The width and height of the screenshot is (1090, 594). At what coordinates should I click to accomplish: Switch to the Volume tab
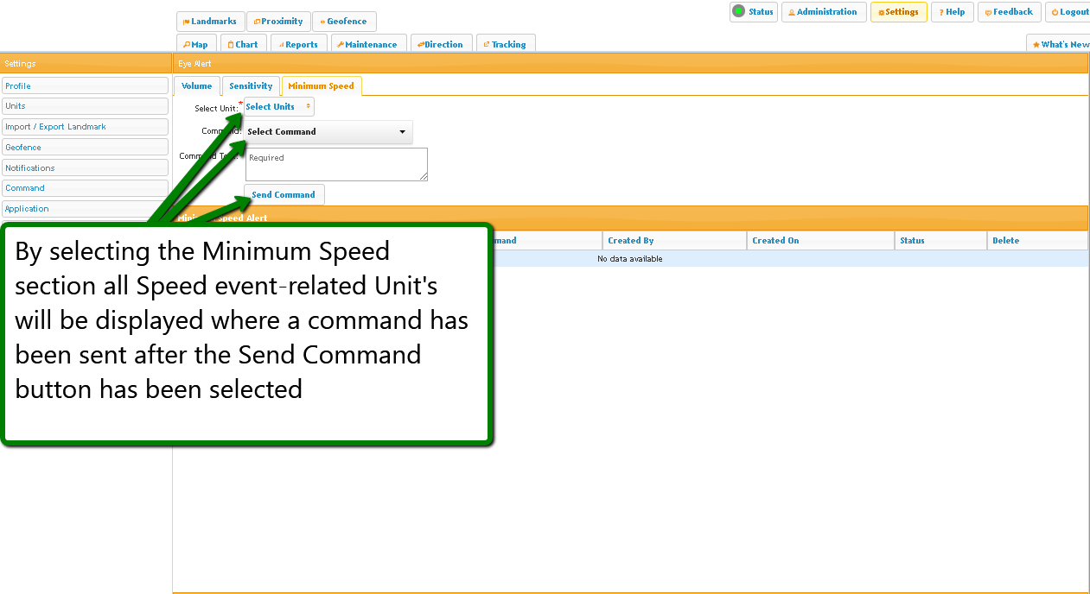tap(196, 86)
